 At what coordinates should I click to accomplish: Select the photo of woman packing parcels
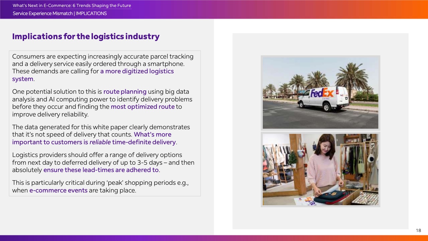pos(320,169)
